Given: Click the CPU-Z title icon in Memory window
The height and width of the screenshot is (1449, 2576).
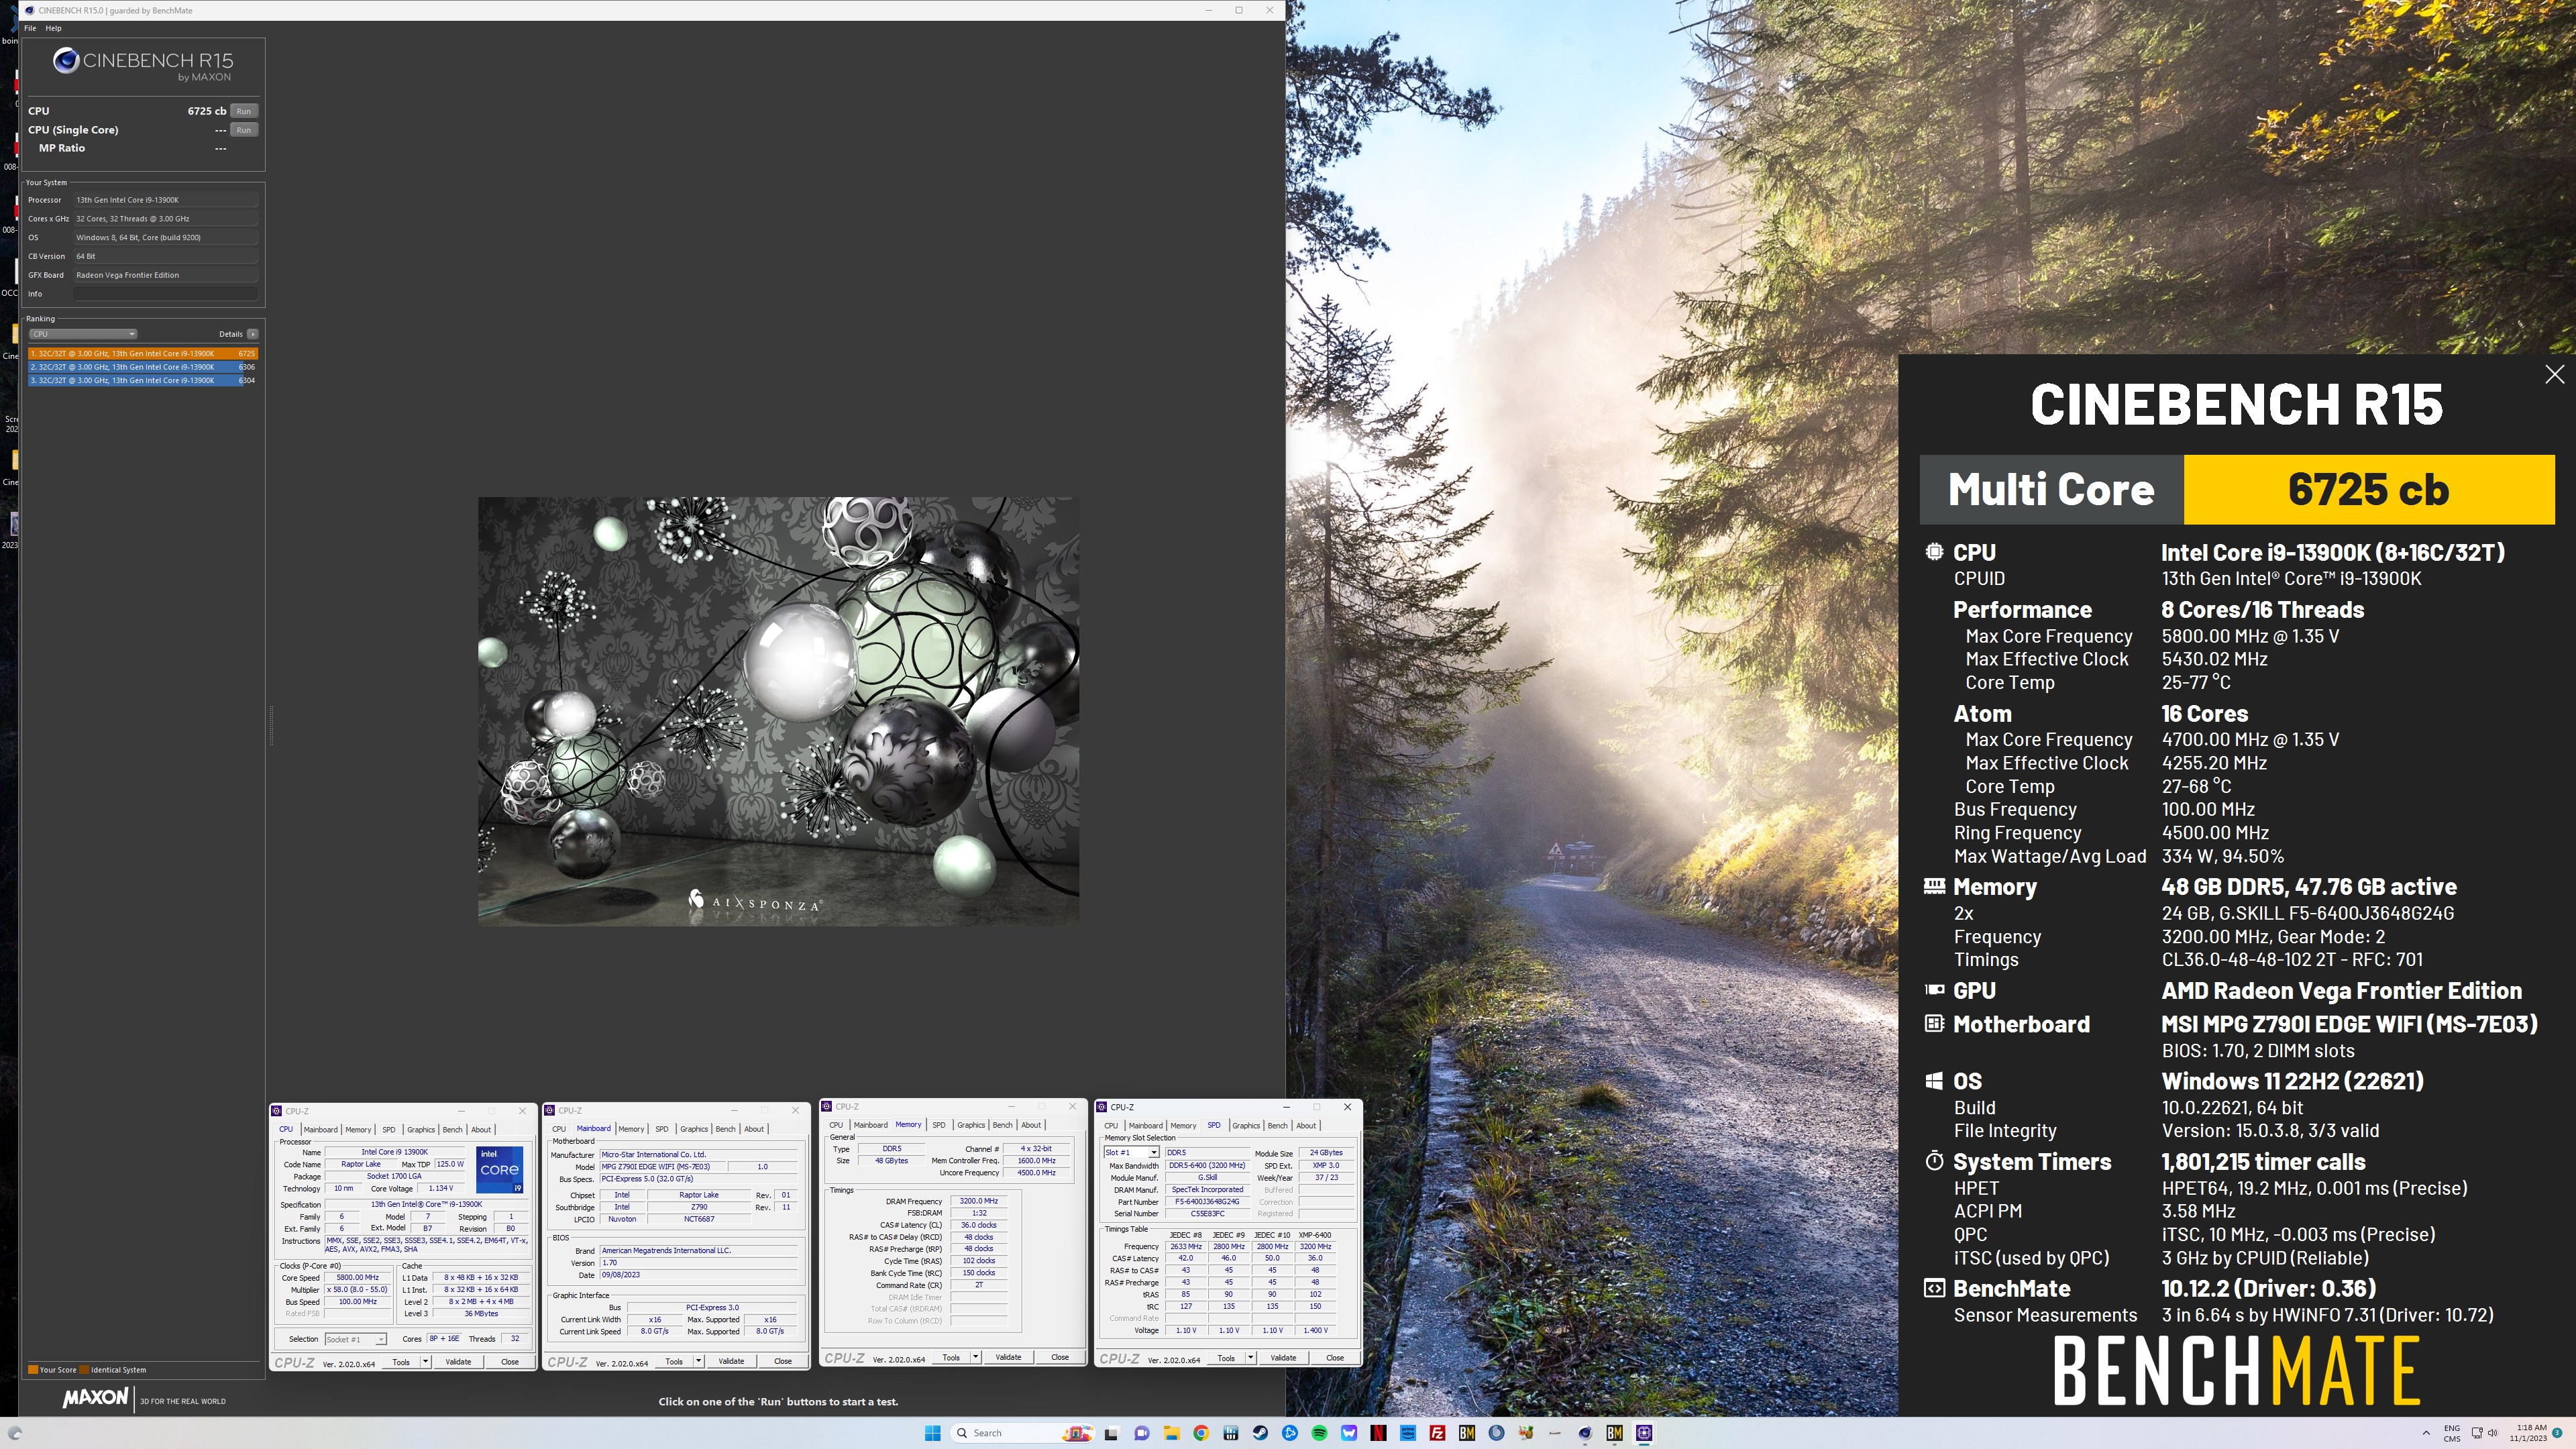Looking at the screenshot, I should tap(827, 1107).
